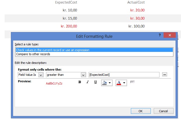Select the kr. 200,00 expected cost cell
181x119 pixels.
[x=69, y=26]
